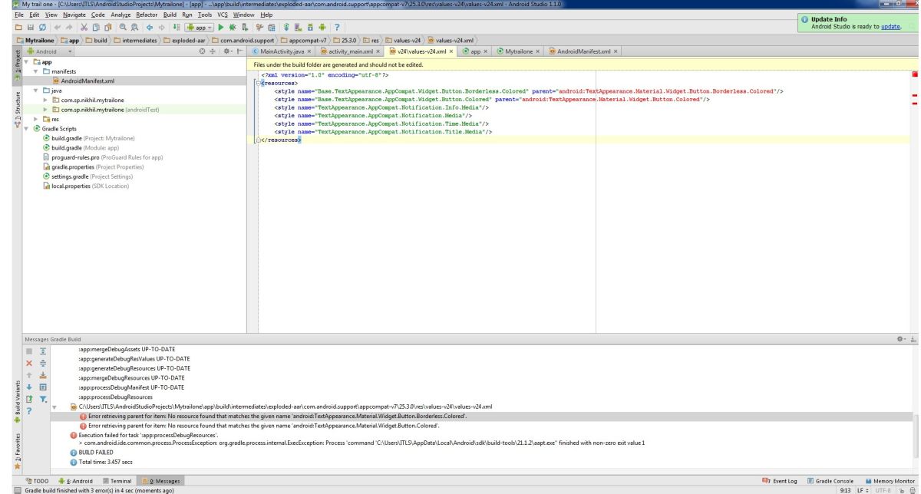Expand the com.sp.nikhil.mytrailone (androidTest) package
921x494 pixels.
45,110
